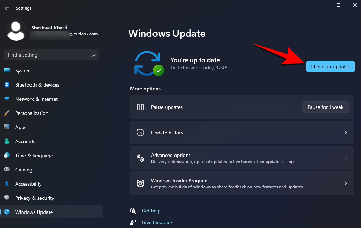Click the Delivery optimization description text
This screenshot has height=228, width=361.
point(223,162)
